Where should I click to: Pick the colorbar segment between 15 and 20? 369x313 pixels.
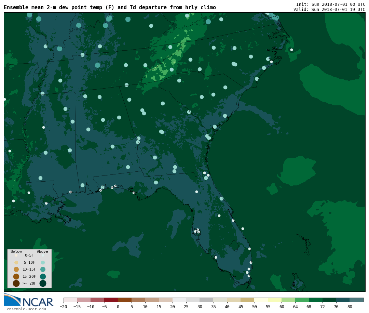pos(166,300)
